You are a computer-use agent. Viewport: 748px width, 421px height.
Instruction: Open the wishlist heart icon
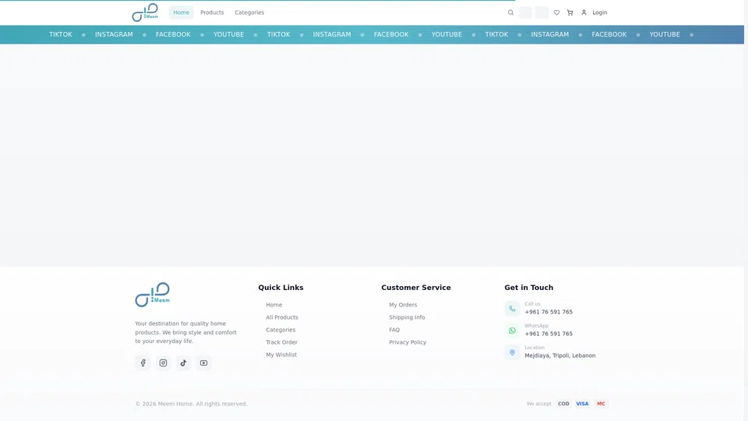[556, 12]
